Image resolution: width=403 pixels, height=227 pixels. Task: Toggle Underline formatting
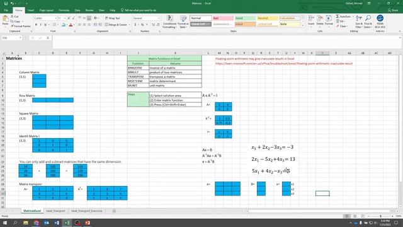(45, 25)
